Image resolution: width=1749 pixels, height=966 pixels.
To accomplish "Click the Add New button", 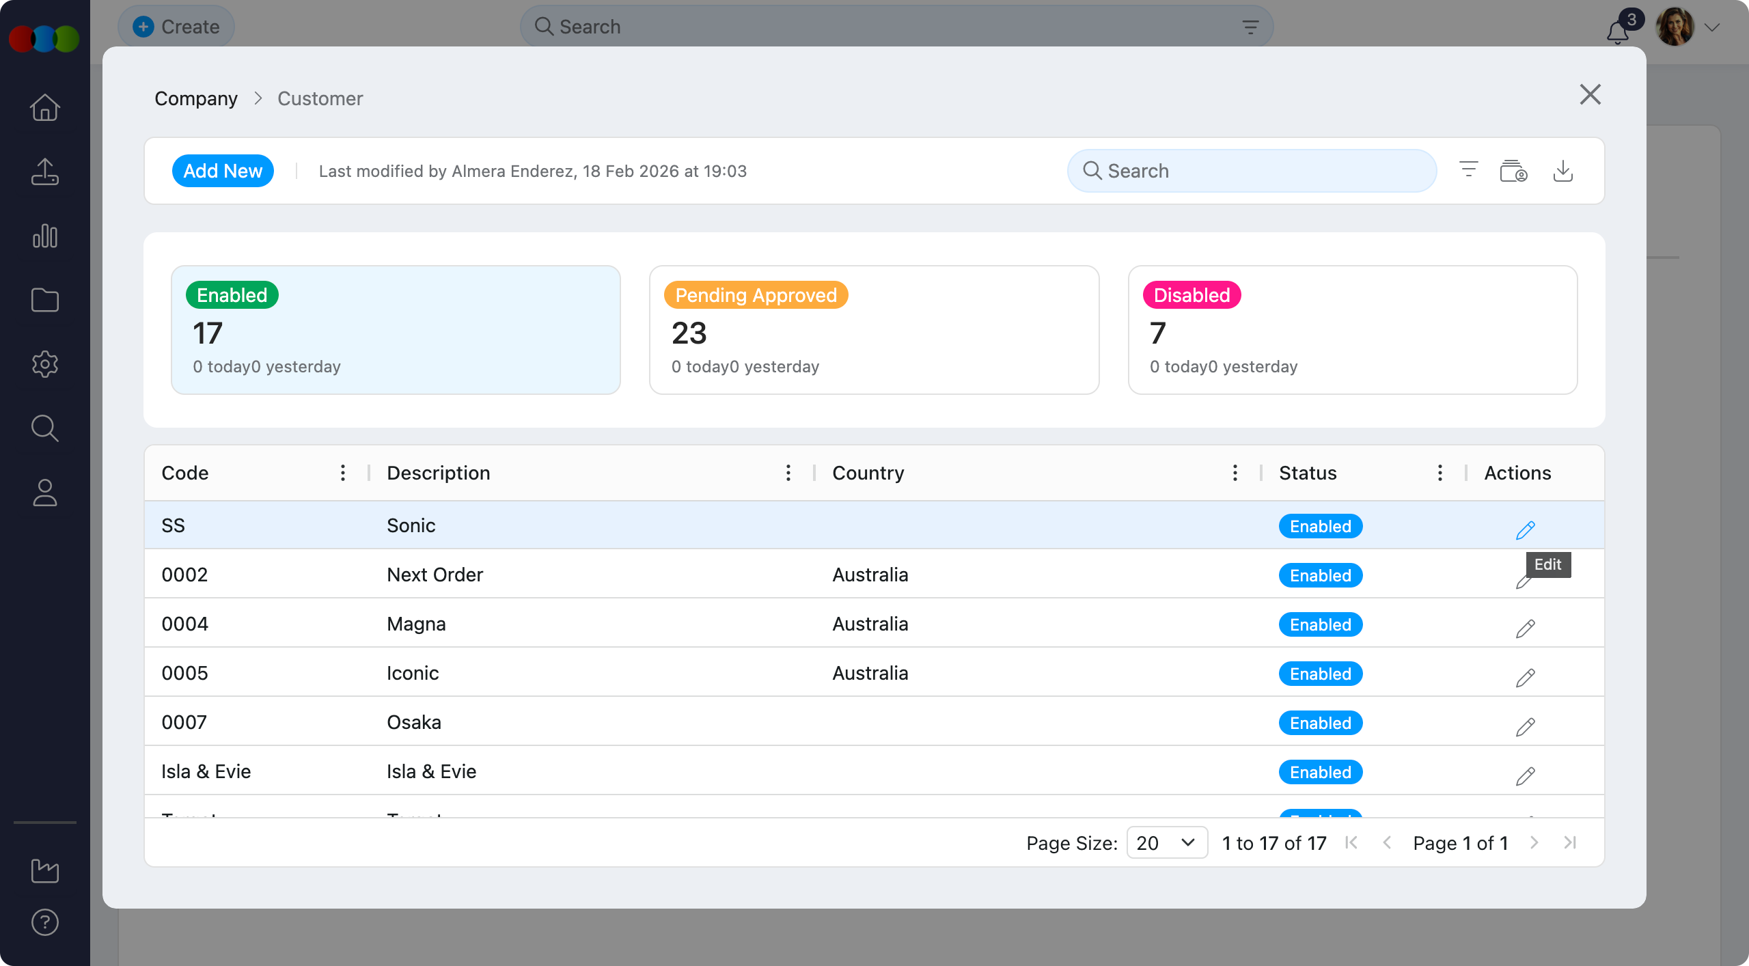I will coord(223,171).
